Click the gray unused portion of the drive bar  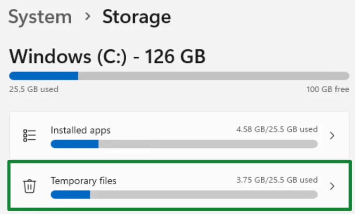click(x=213, y=76)
